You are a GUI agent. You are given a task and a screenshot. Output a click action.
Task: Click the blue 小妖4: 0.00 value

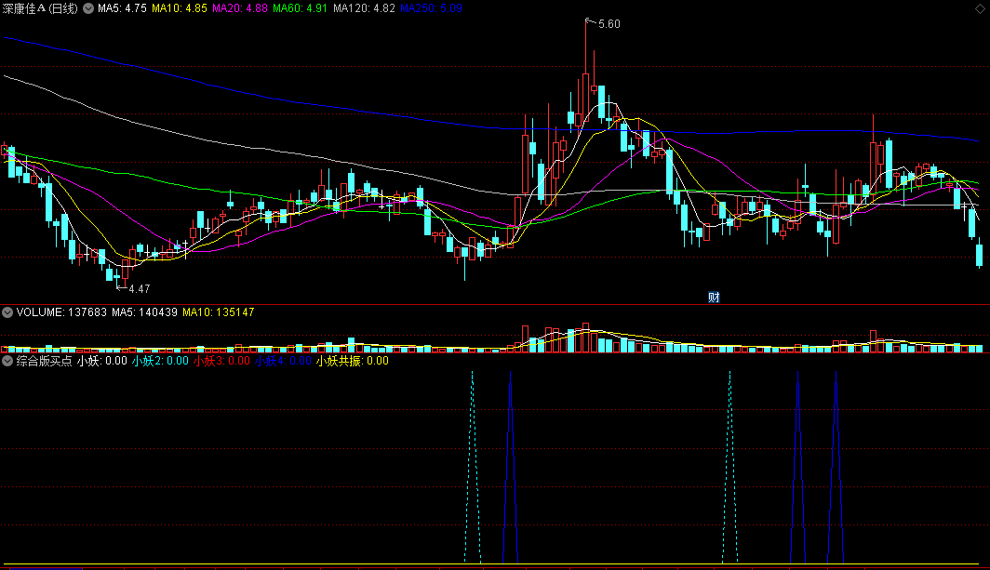[x=283, y=361]
